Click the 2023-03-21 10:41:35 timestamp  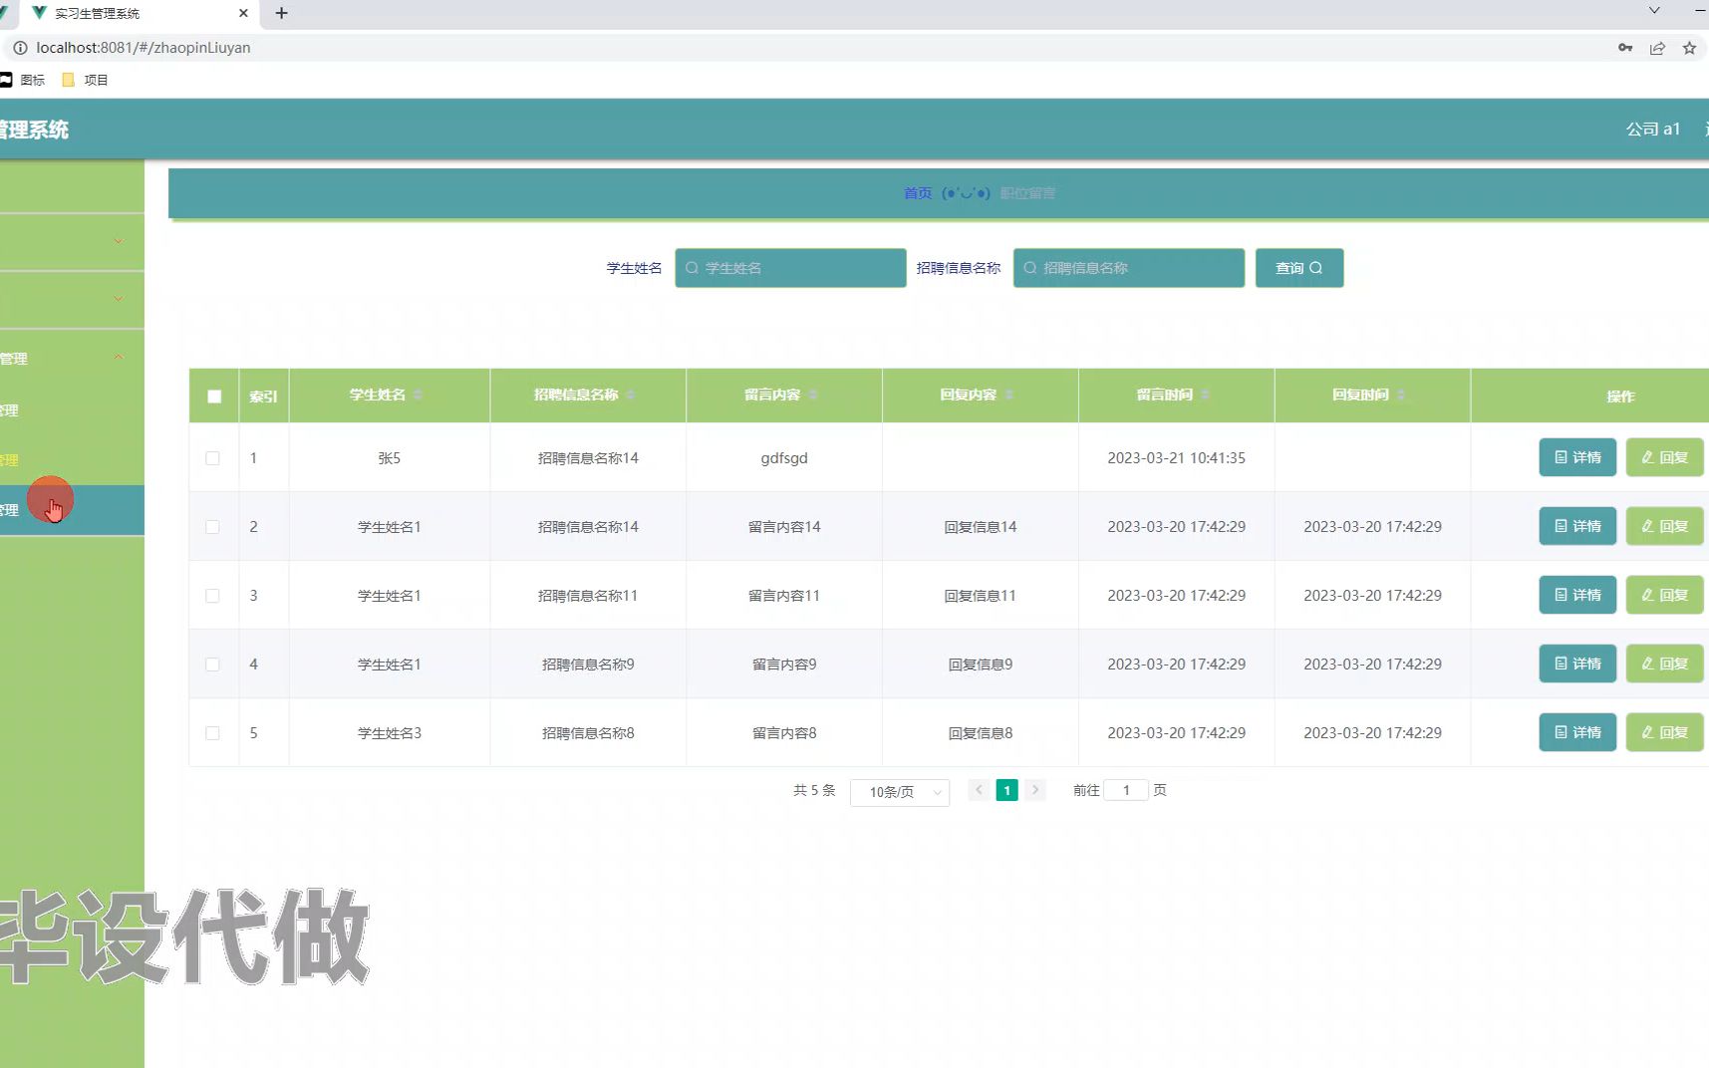coord(1176,458)
